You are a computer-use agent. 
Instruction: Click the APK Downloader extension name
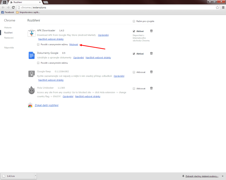click(x=46, y=30)
